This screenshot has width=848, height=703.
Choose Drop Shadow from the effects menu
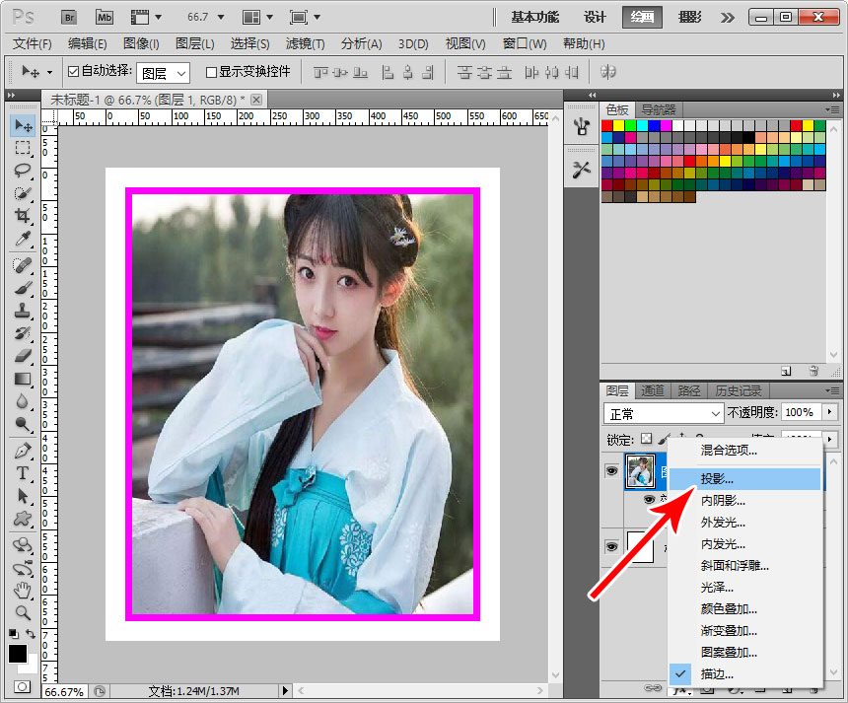click(x=745, y=479)
